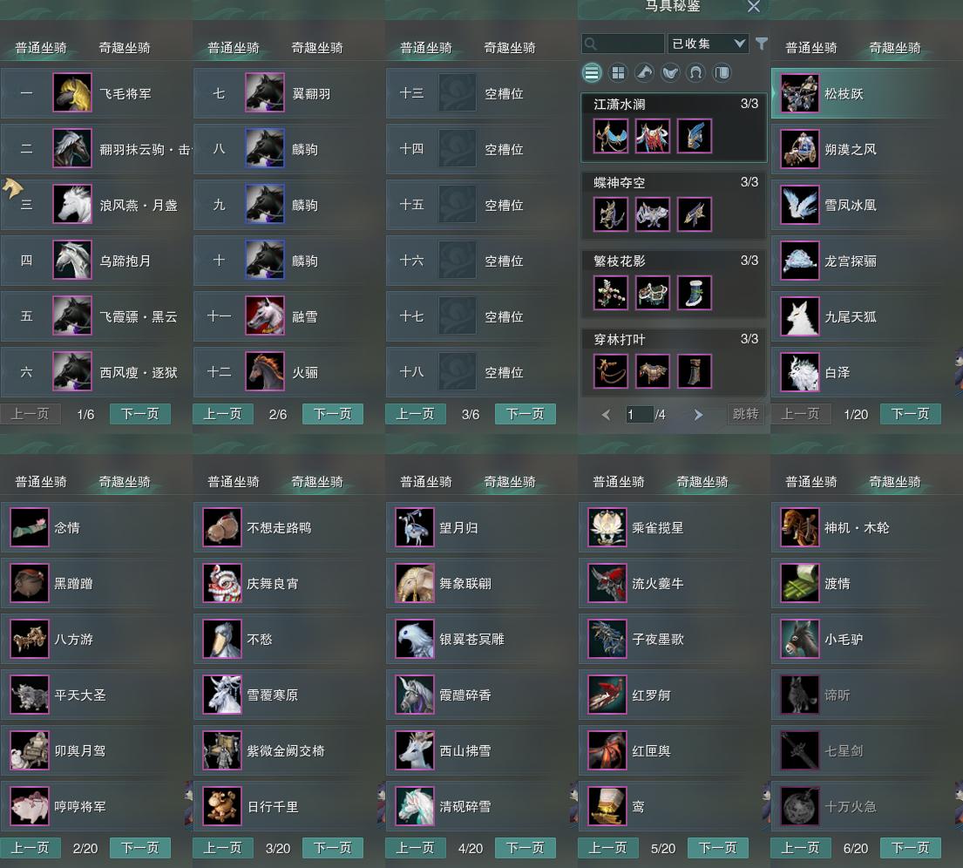Select the grayed-out 谛听 mount
The height and width of the screenshot is (868, 963).
pyautogui.click(x=866, y=695)
